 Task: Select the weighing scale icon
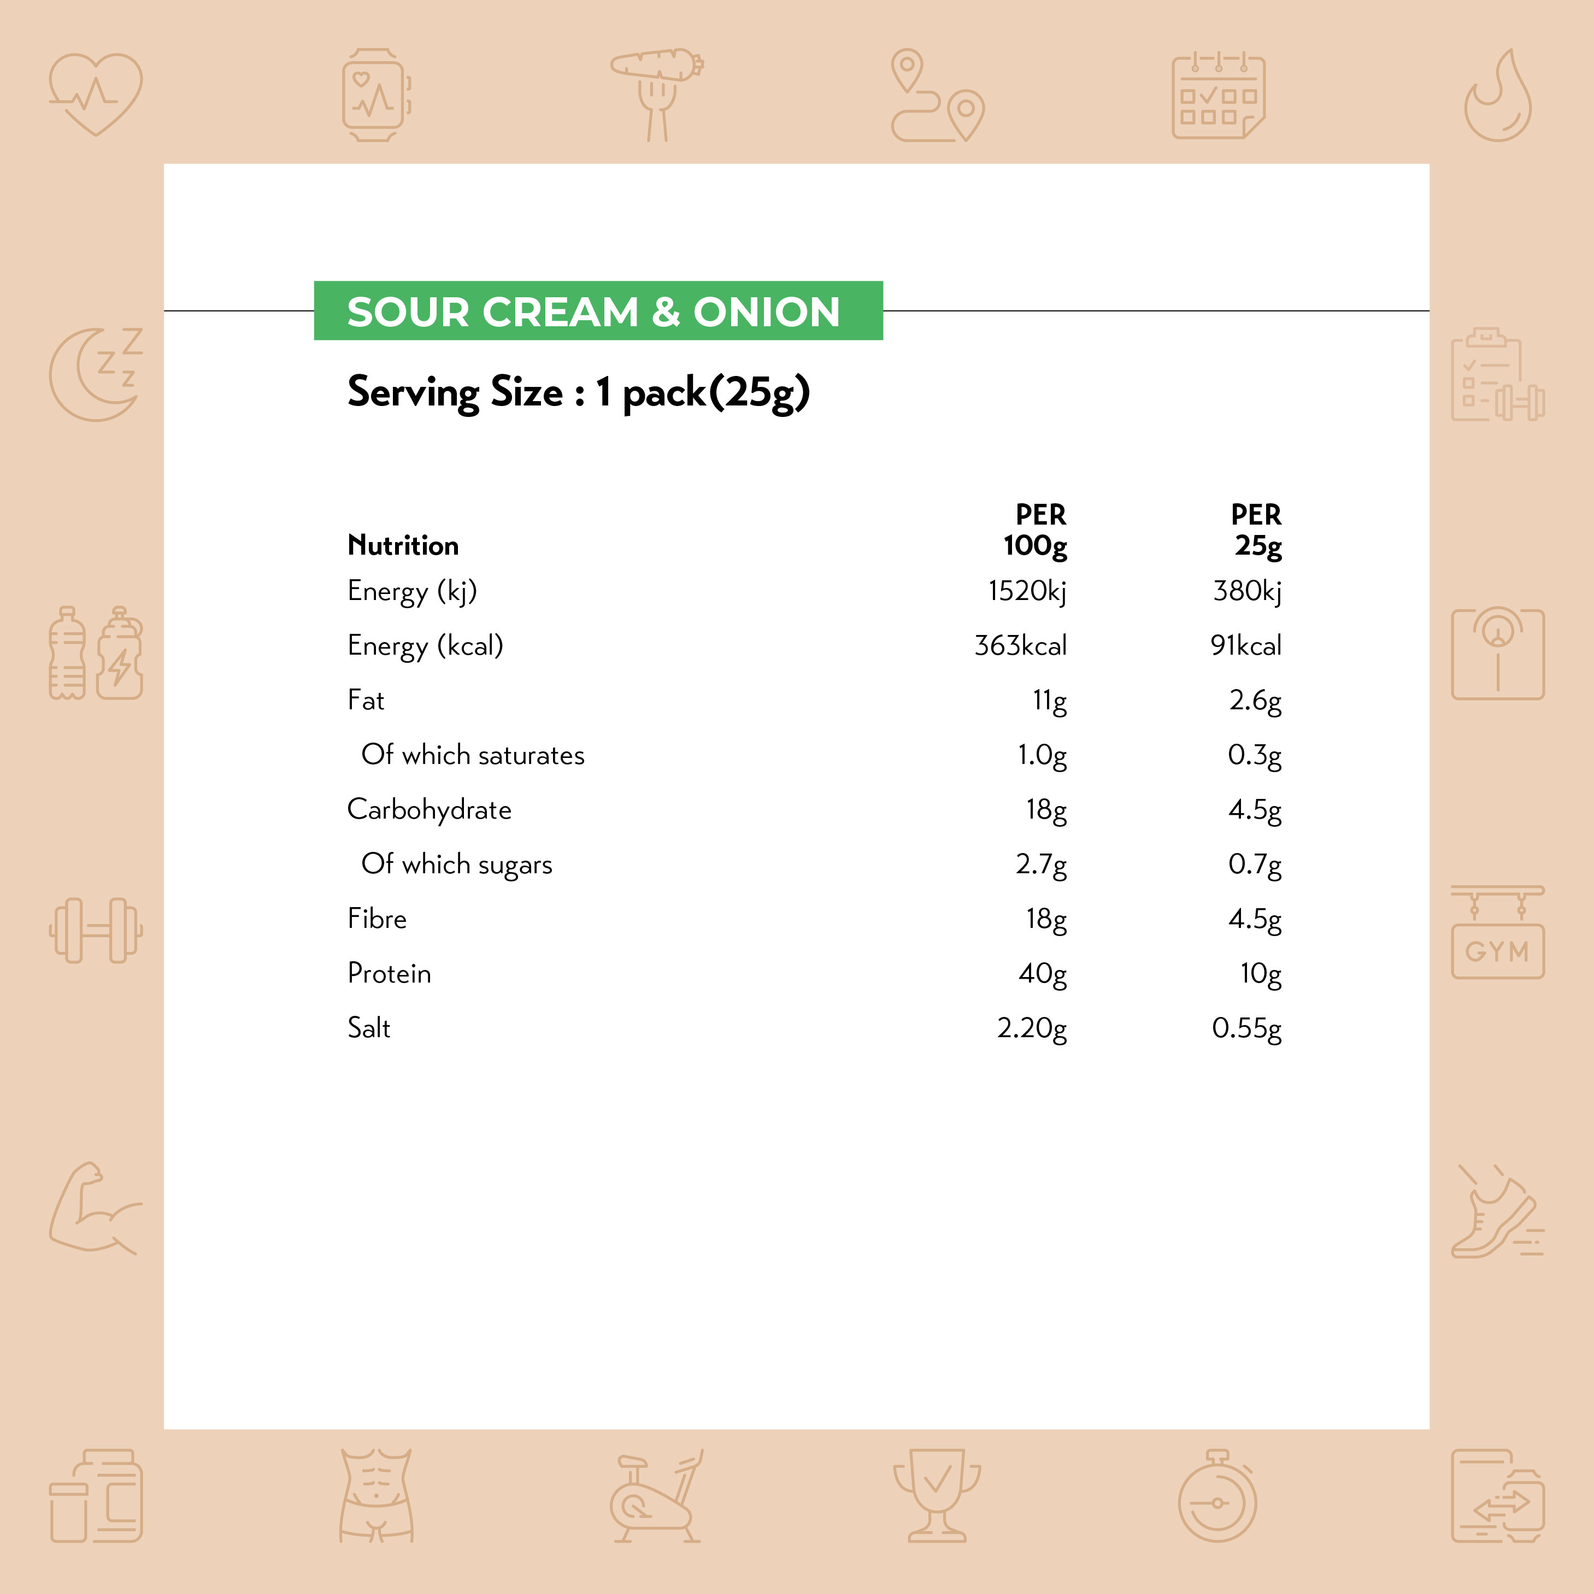pos(1498,654)
